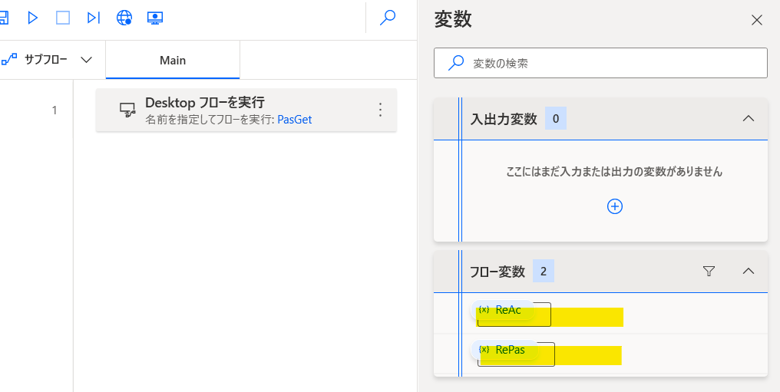
Task: Run the flow with the play icon
Action: pyautogui.click(x=33, y=18)
